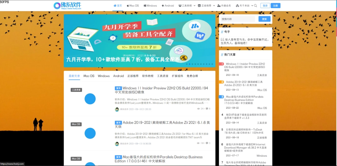This screenshot has width=337, height=166.
Task: Select the first carousel indicator dot
Action: click(x=187, y=64)
